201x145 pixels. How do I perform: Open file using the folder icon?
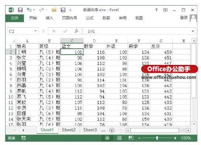click(x=54, y=10)
